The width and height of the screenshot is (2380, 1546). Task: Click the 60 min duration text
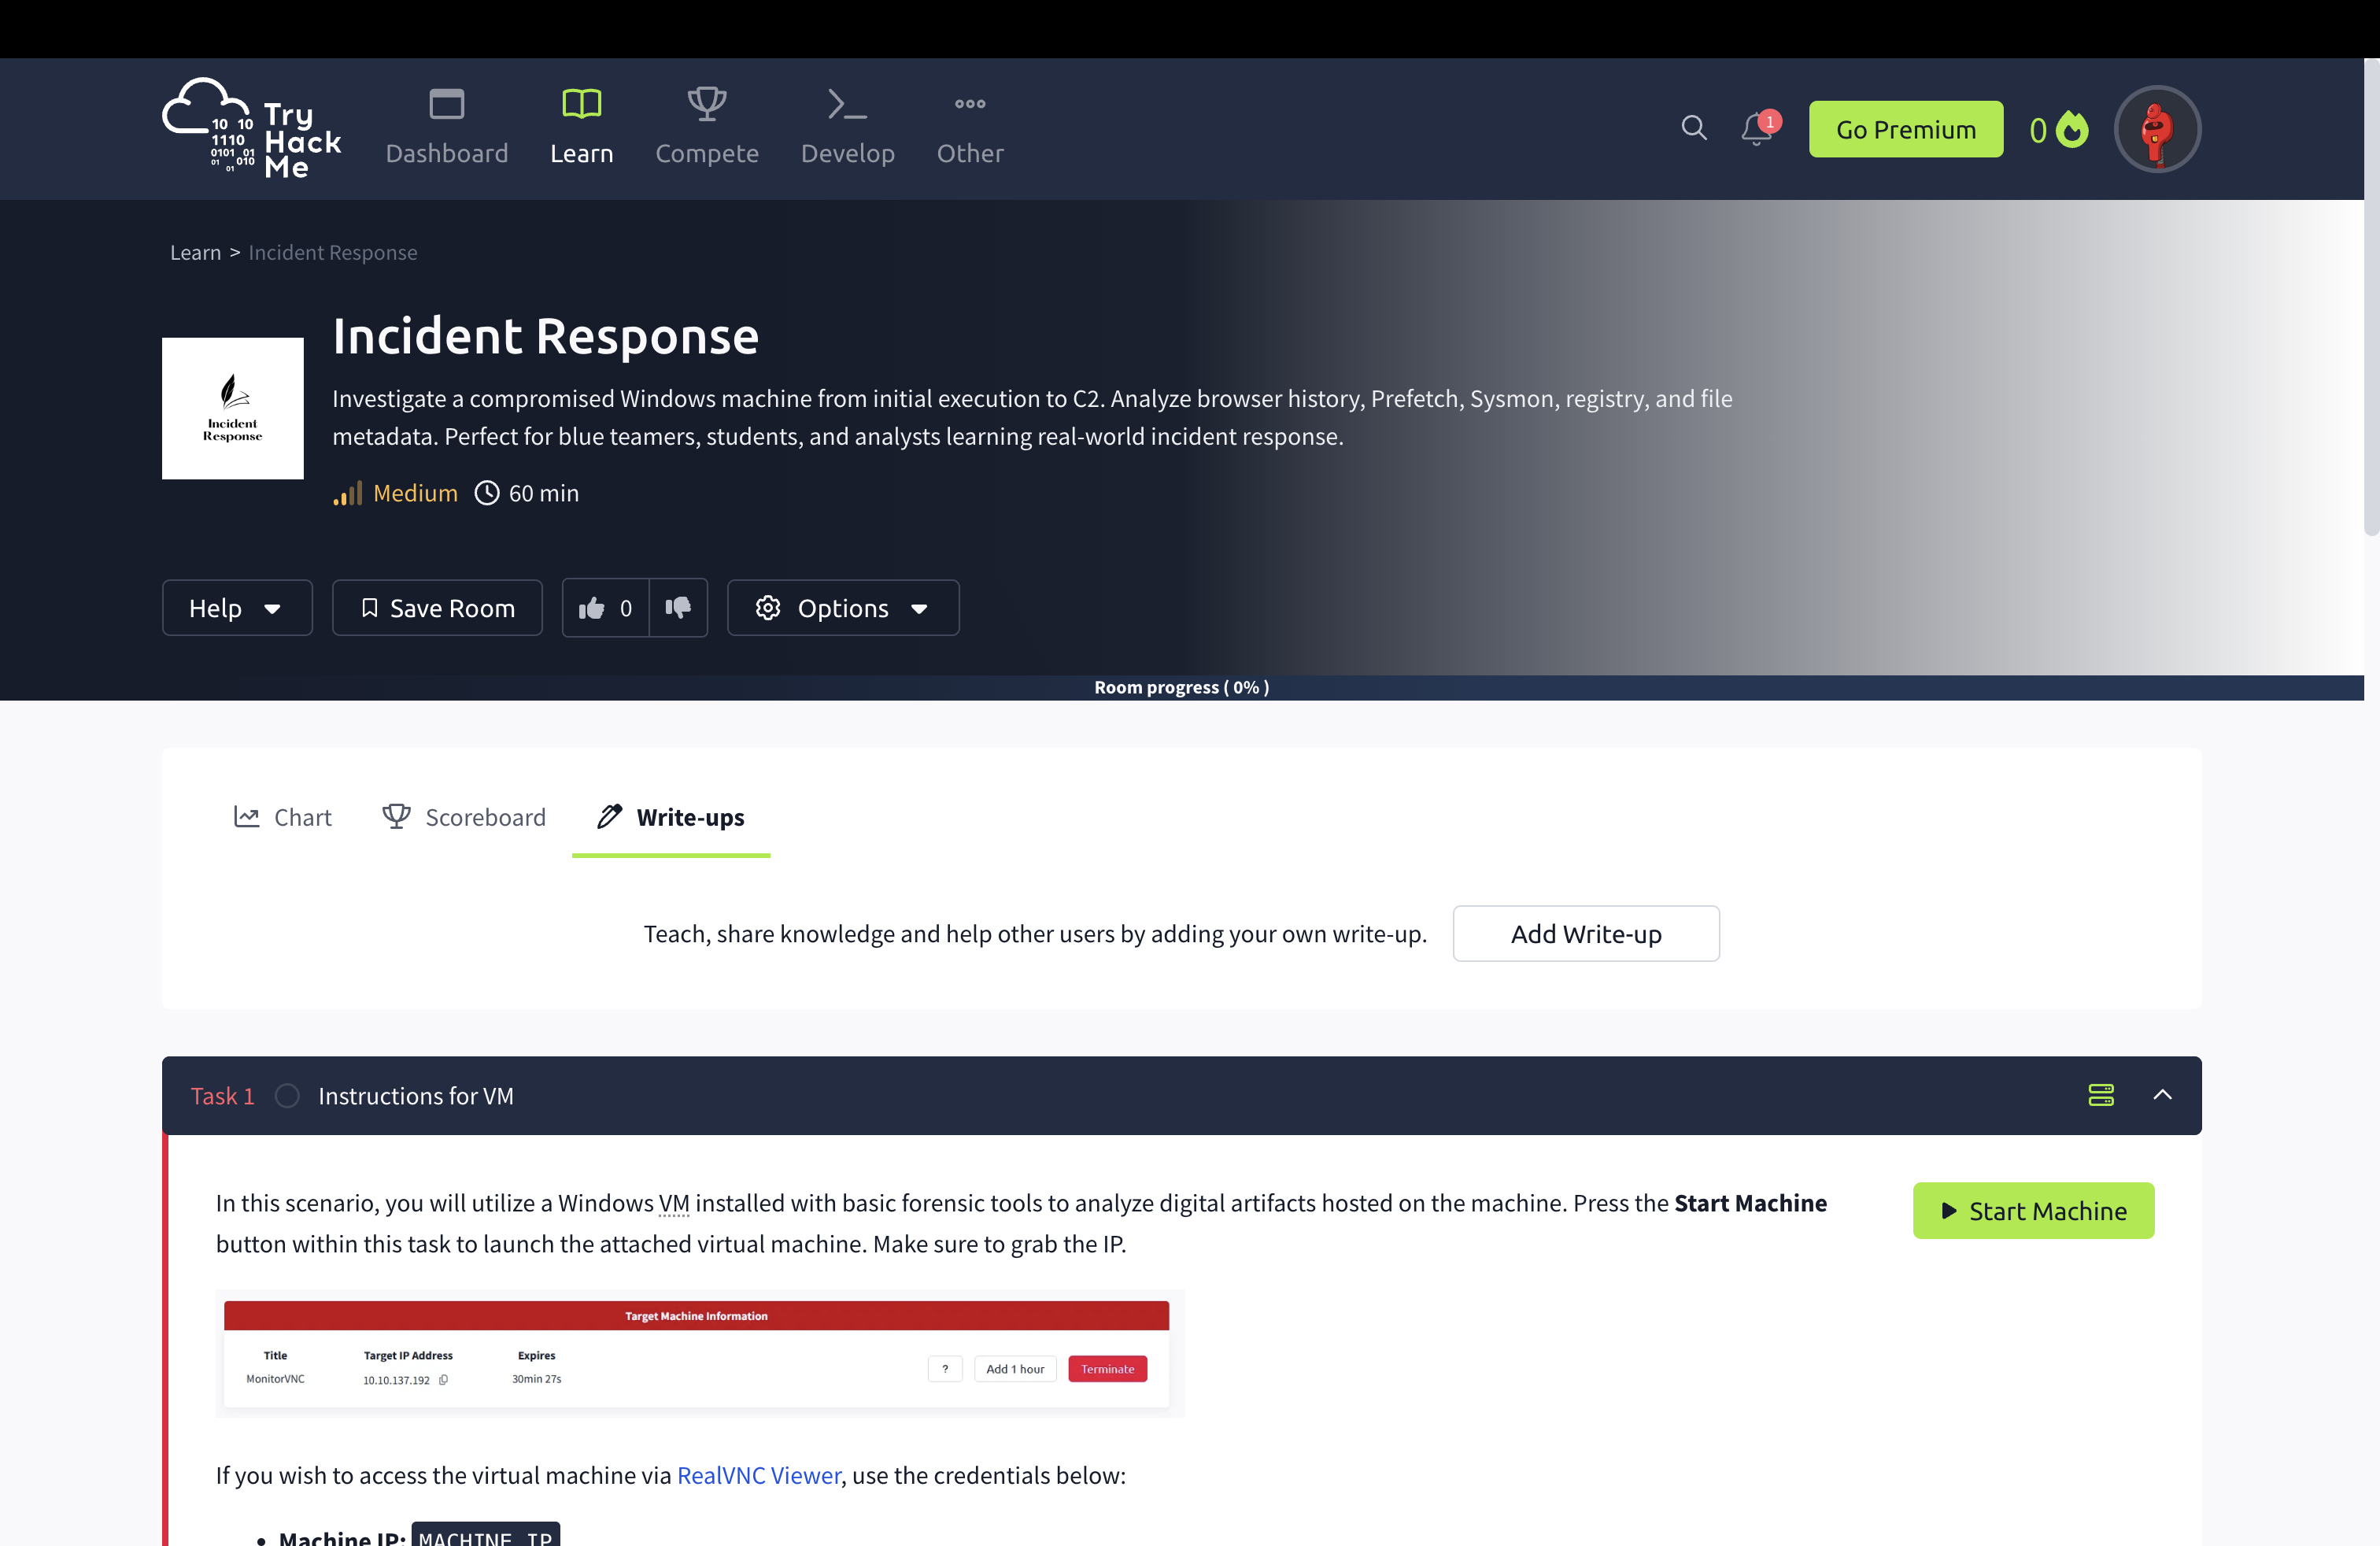(543, 493)
